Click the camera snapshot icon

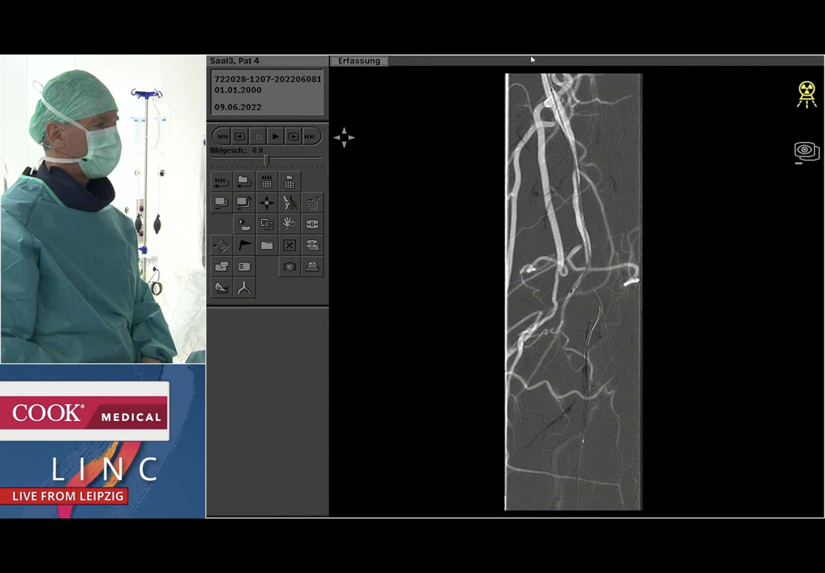point(289,267)
